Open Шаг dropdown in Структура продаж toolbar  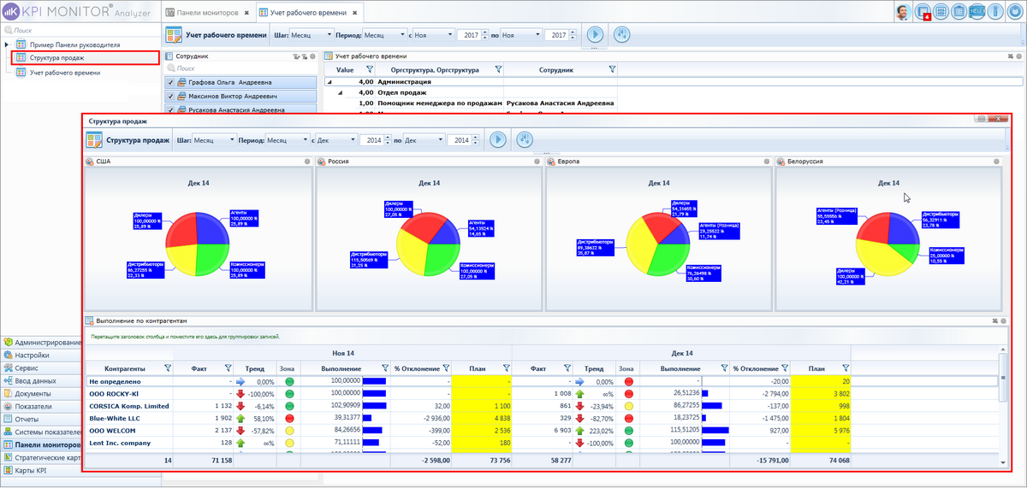pos(215,139)
